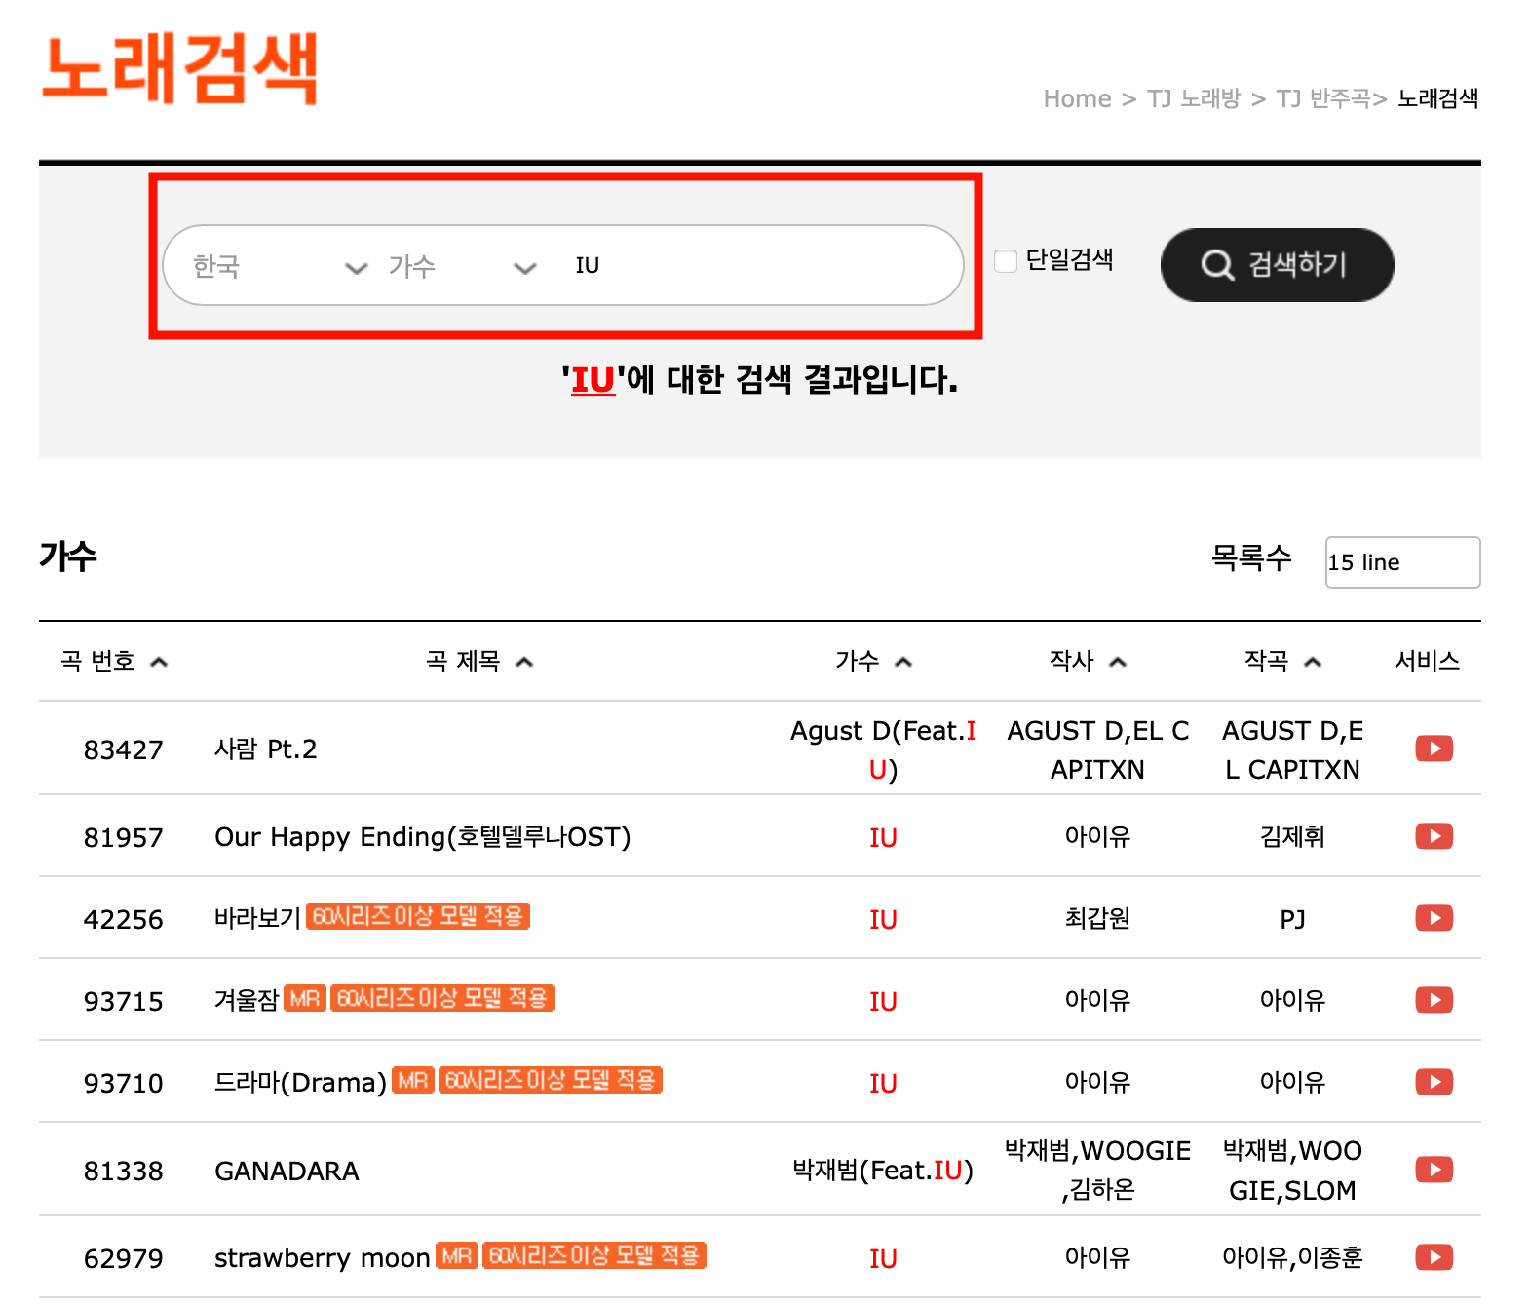
Task: Open TJ 노래방 breadcrumb link
Action: click(1193, 98)
